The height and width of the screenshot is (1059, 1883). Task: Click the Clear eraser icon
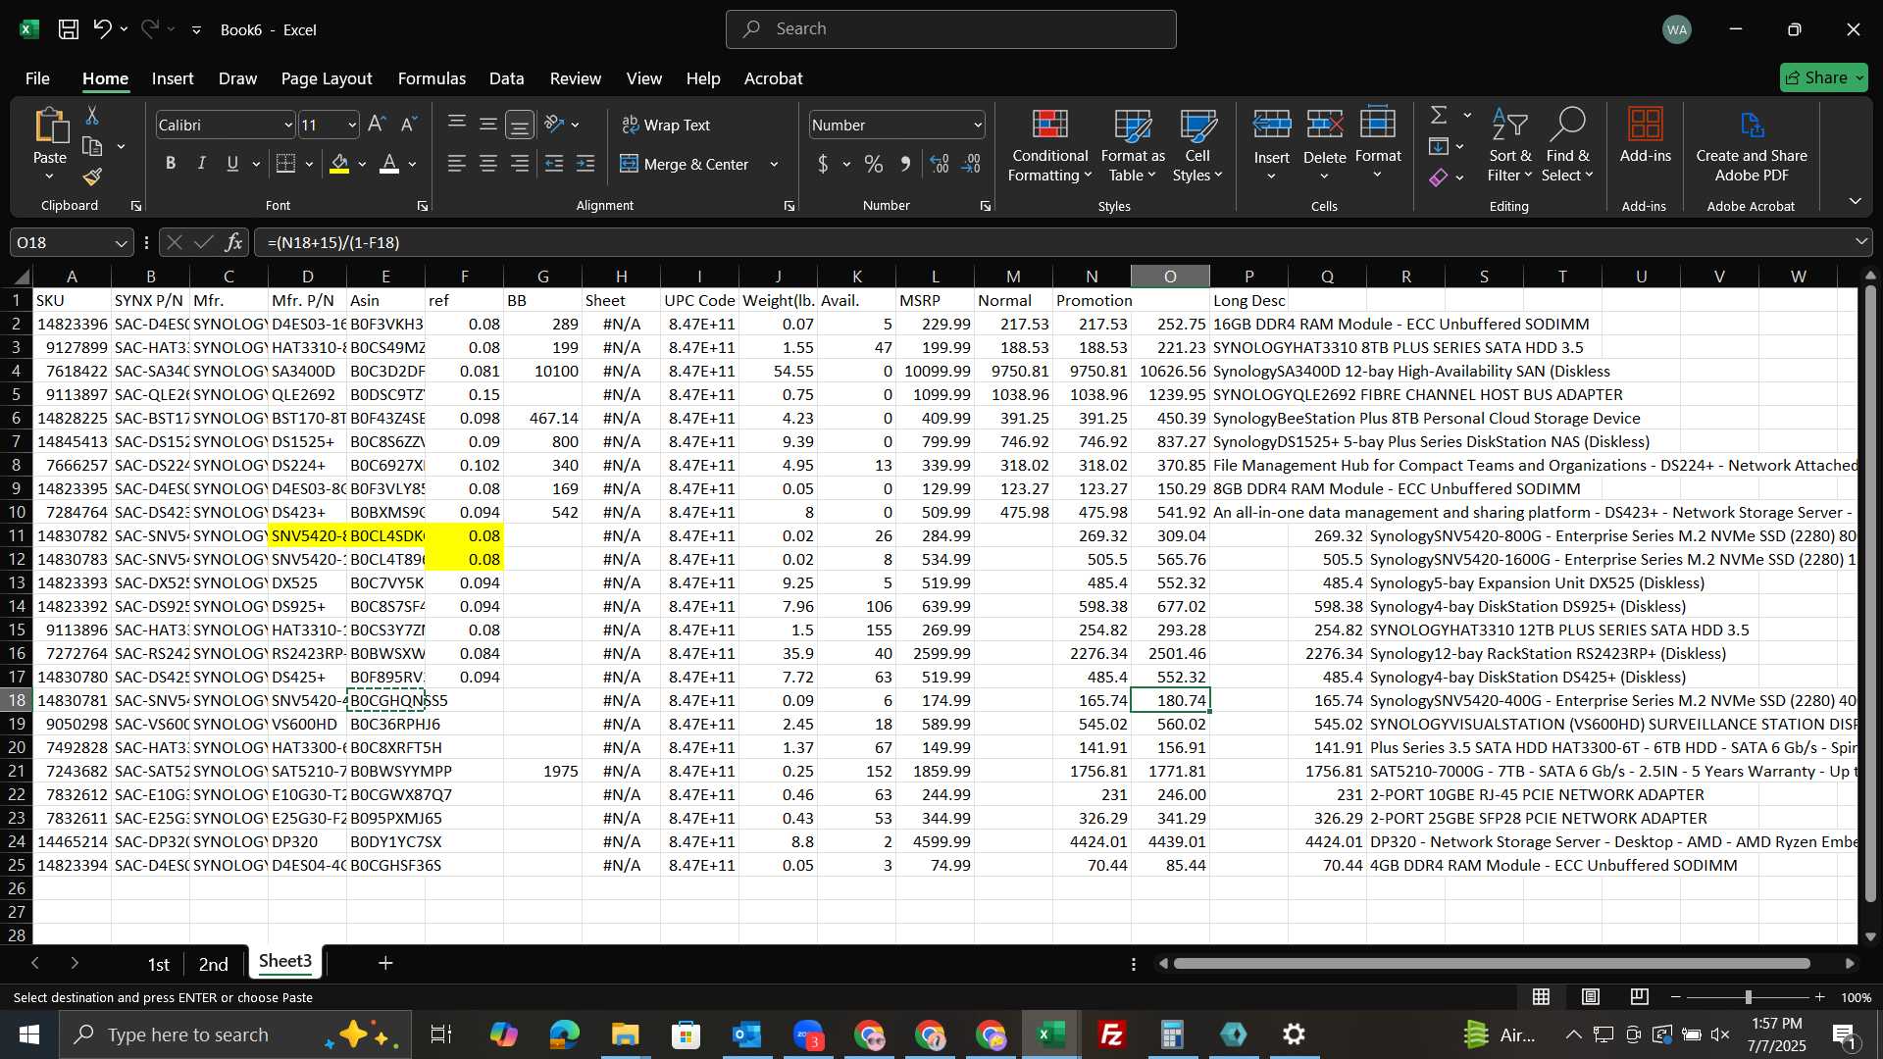coord(1439,177)
